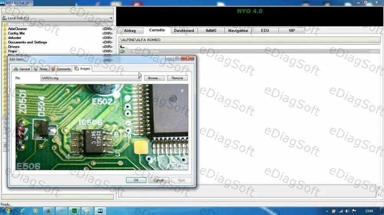Click the Show Desktop button
The height and width of the screenshot is (215, 384).
(382, 211)
